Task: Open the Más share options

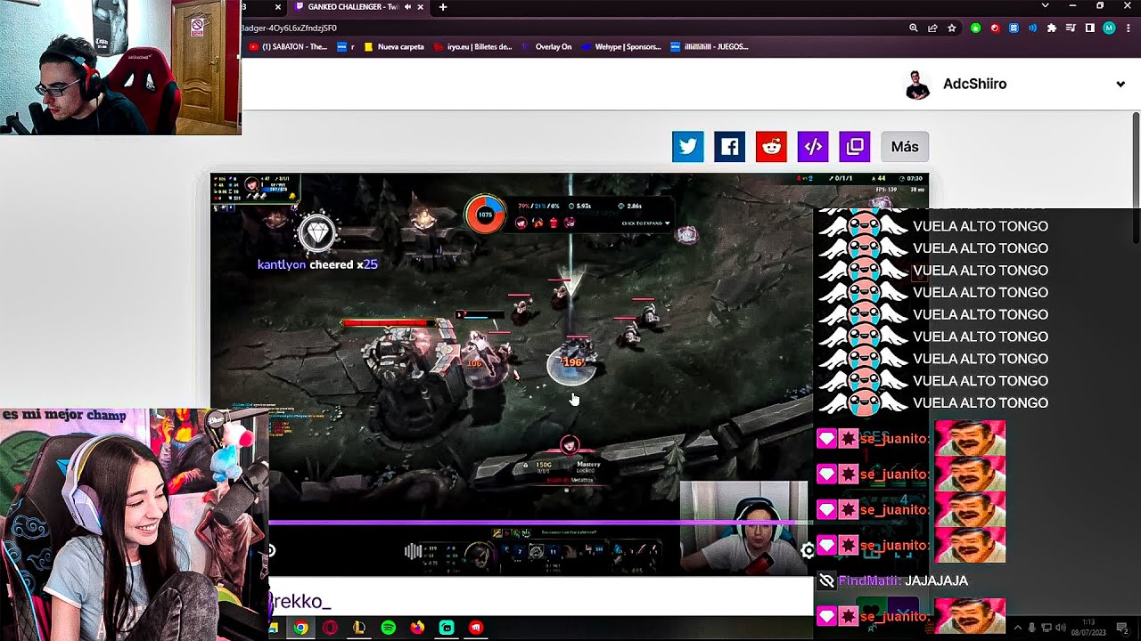Action: (905, 147)
